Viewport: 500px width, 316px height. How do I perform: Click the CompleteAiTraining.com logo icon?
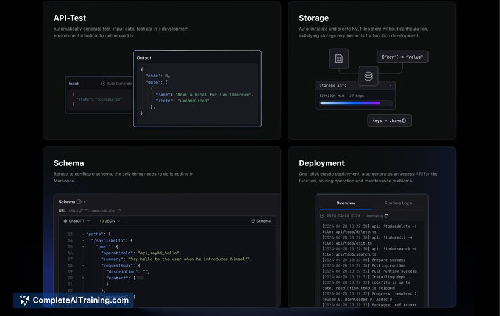click(x=24, y=300)
